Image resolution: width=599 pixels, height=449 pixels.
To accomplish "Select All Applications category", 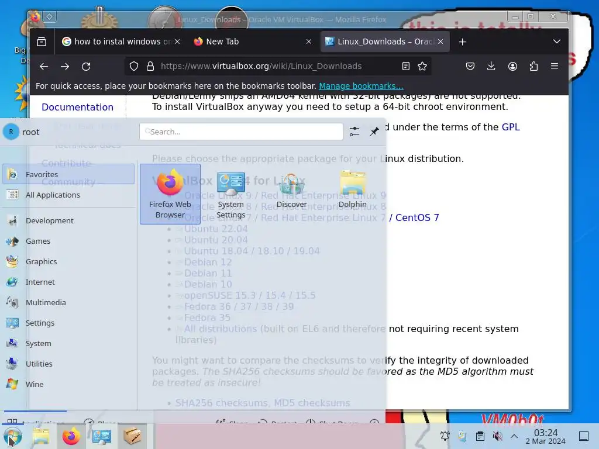I will point(68,195).
